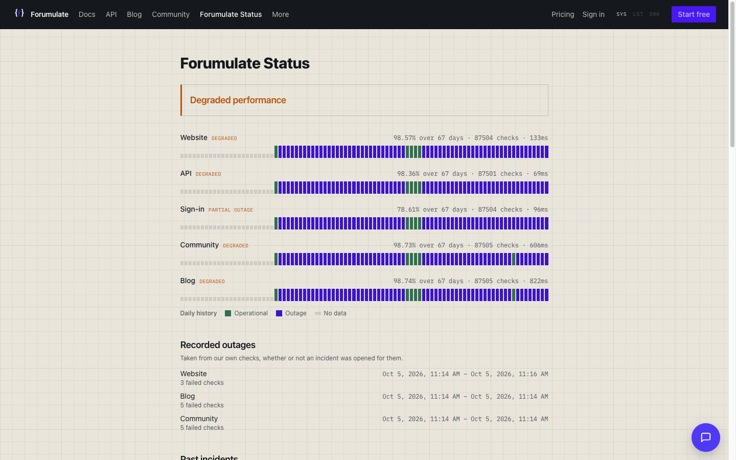Viewport: 736px width, 460px height.
Task: Click the Daily history legend label
Action: (x=198, y=313)
